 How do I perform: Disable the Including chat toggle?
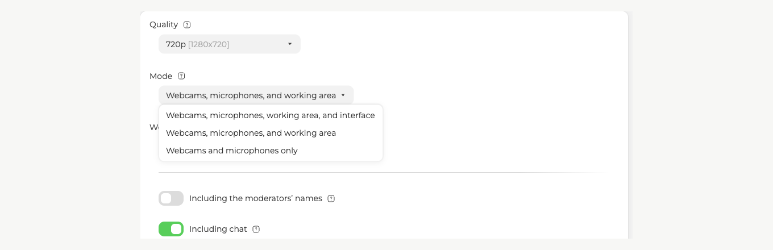pyautogui.click(x=171, y=229)
